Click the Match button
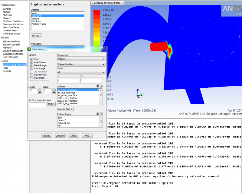 tap(51, 104)
